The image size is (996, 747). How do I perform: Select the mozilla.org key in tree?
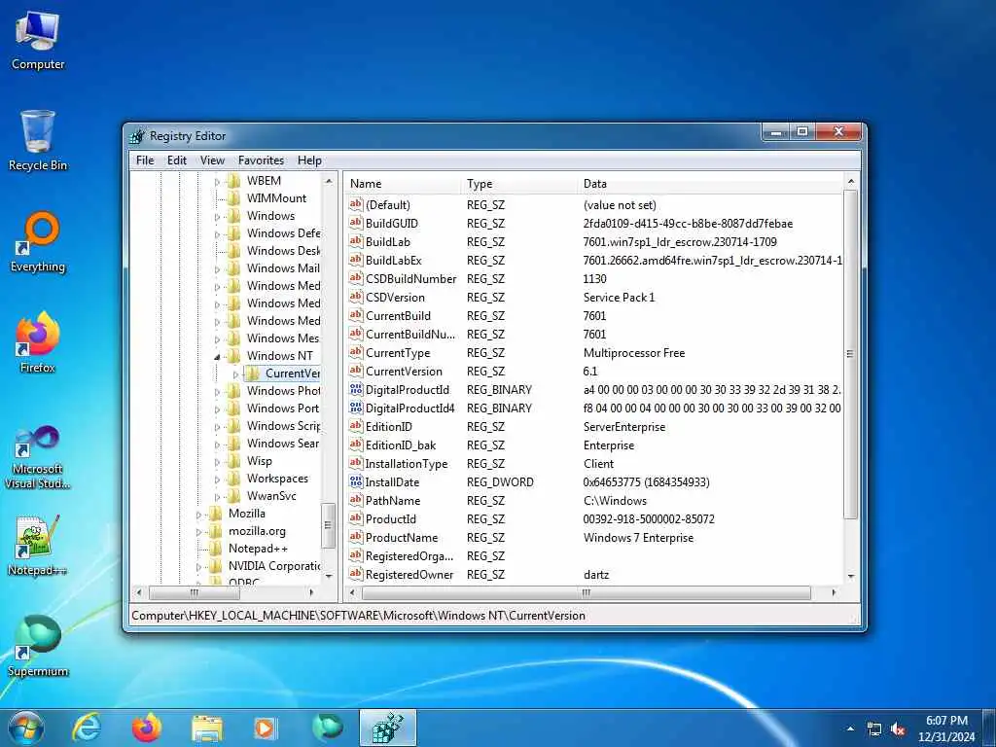click(x=257, y=531)
